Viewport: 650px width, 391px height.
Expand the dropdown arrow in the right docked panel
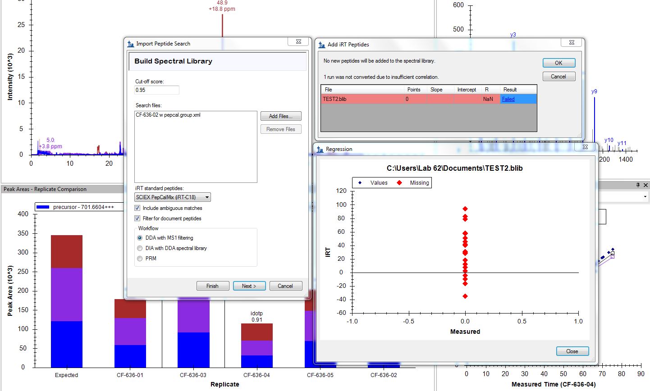(x=645, y=196)
